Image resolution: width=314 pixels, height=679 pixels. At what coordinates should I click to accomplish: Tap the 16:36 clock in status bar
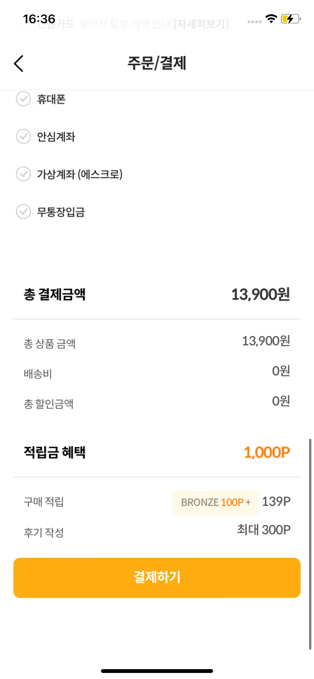click(39, 19)
